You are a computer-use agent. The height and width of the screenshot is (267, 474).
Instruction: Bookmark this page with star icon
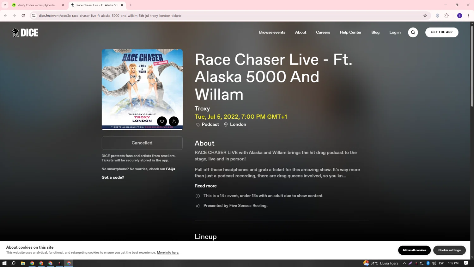point(425,16)
